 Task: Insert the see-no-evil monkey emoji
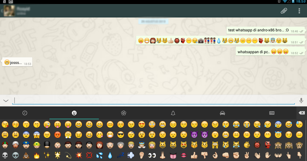(x=278, y=145)
